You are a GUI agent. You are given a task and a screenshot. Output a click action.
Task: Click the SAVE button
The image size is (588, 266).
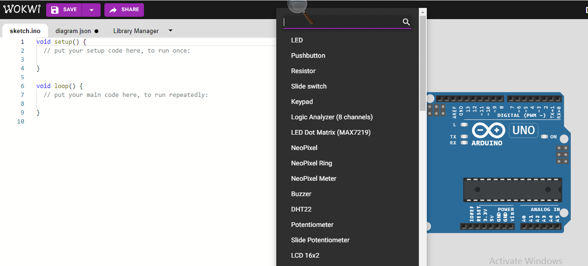pos(64,10)
